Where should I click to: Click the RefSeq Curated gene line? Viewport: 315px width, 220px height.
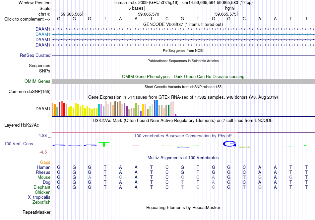click(183, 55)
